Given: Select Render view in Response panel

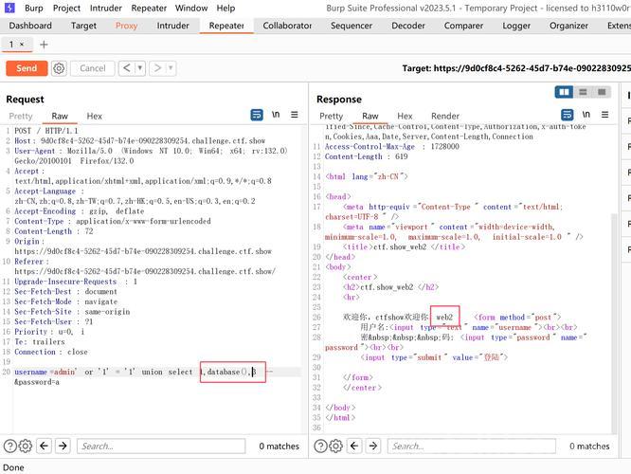Looking at the screenshot, I should [445, 116].
